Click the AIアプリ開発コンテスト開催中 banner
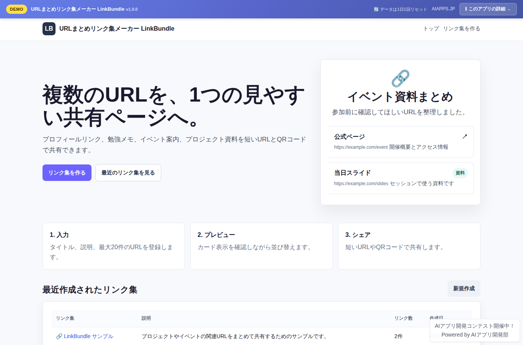 pos(475,330)
